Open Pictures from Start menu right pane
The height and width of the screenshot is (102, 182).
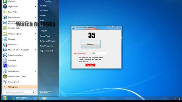pyautogui.click(x=42, y=16)
